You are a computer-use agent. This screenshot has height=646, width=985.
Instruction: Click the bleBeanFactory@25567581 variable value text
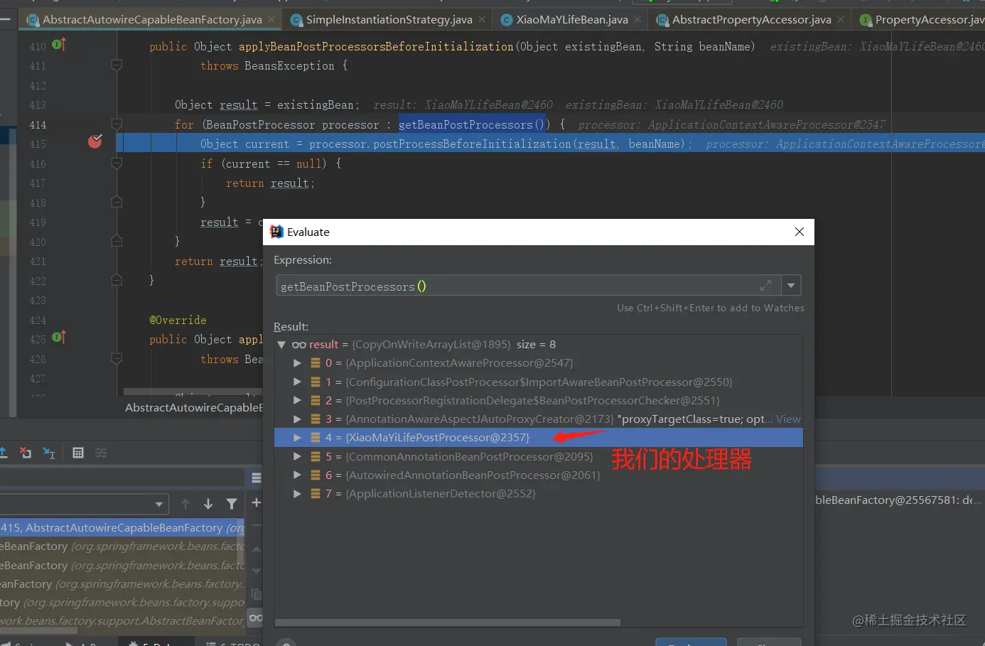898,500
